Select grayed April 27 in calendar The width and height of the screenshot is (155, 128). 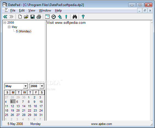click(x=7, y=97)
